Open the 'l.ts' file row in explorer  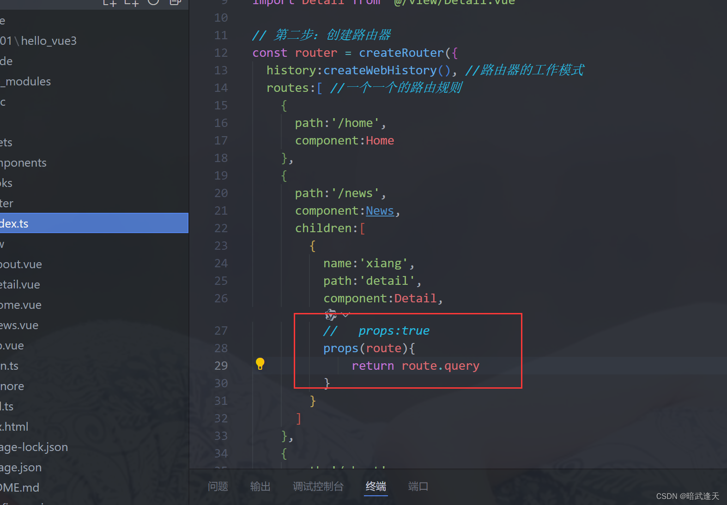pyautogui.click(x=94, y=406)
